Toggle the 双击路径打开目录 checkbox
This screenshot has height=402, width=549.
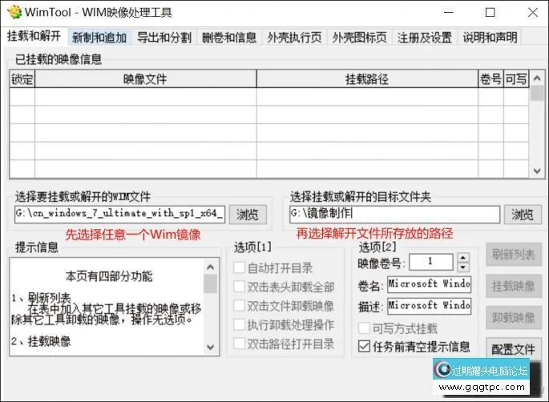click(x=240, y=344)
